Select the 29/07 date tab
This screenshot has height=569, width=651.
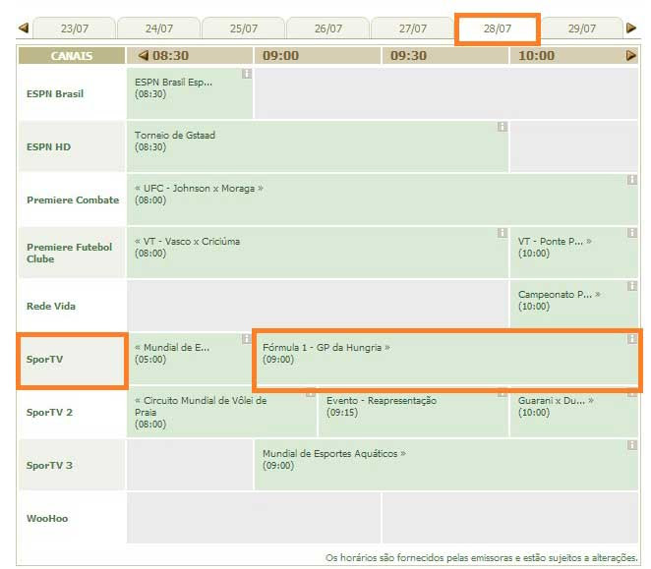581,28
